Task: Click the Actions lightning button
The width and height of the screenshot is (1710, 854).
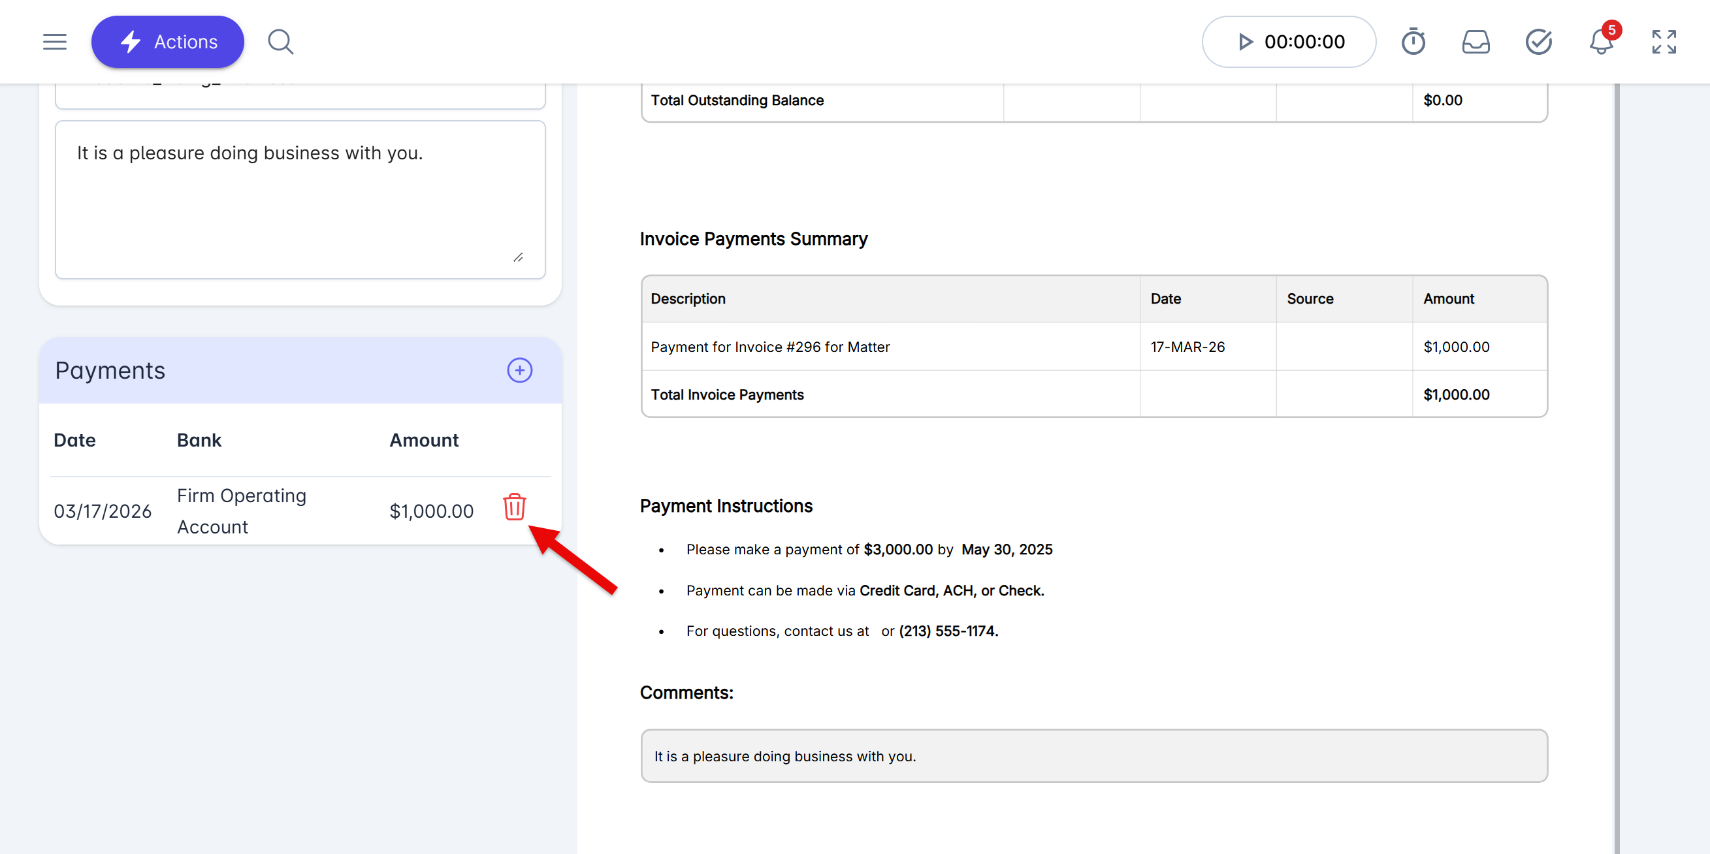Action: tap(167, 42)
